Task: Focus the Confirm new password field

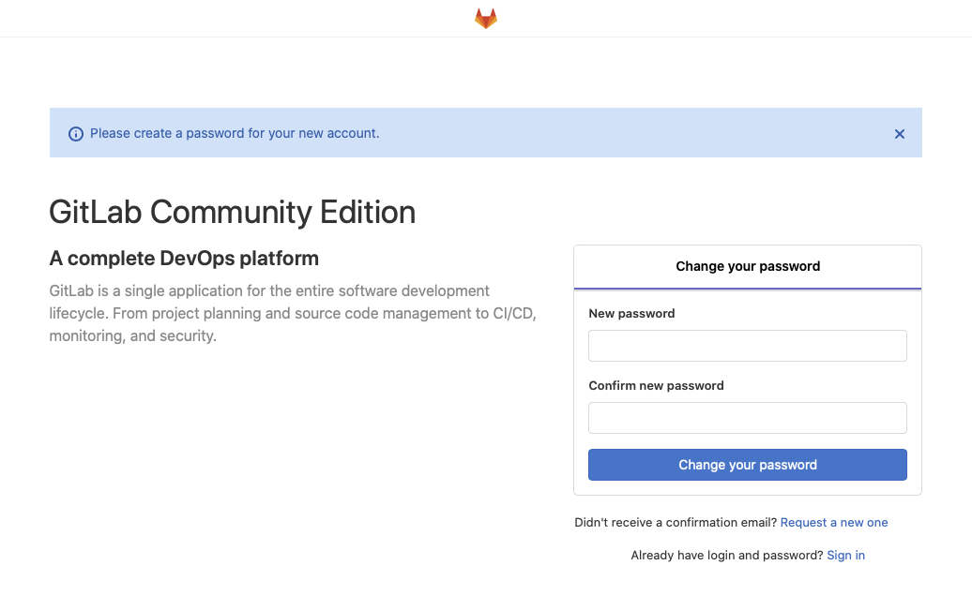Action: 748,418
